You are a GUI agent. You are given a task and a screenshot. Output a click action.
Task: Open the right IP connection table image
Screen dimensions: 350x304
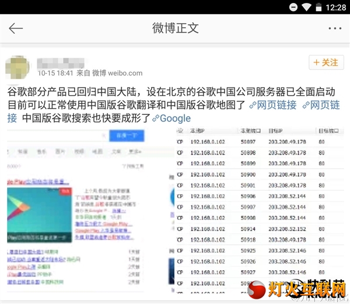tap(260, 210)
